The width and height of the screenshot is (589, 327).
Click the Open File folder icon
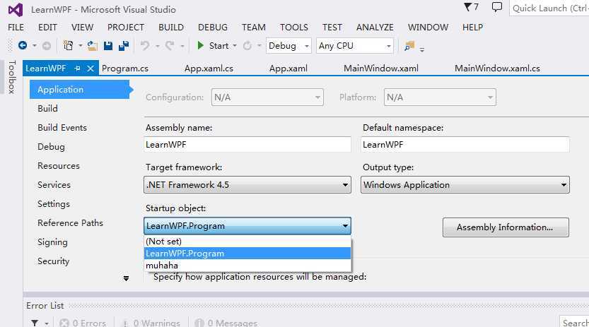click(x=93, y=45)
